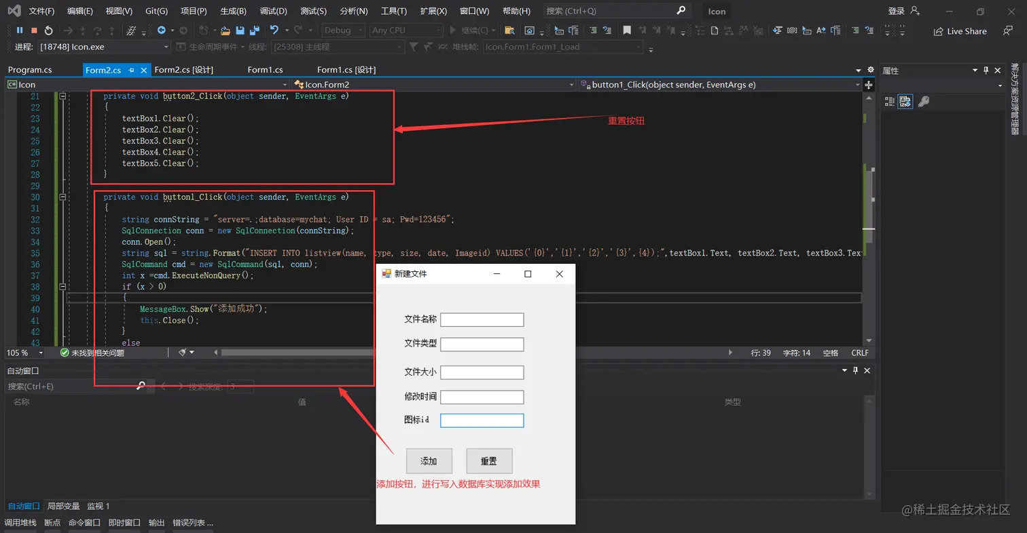Split the code editor with the splitter icon
This screenshot has height=533, width=1027.
[869, 85]
